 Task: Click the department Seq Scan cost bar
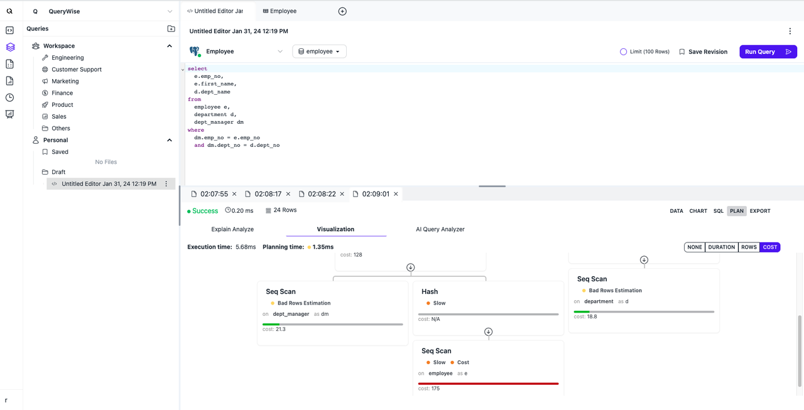[x=644, y=311]
